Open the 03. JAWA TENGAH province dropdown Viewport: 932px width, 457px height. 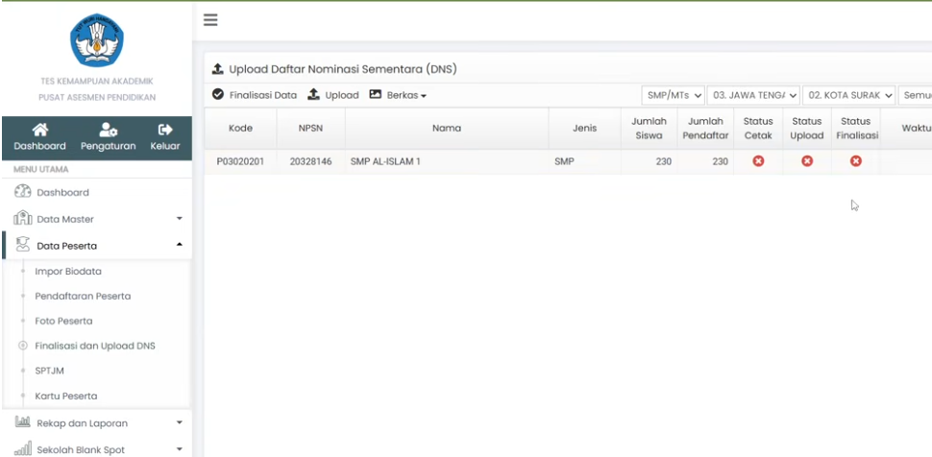click(x=753, y=95)
